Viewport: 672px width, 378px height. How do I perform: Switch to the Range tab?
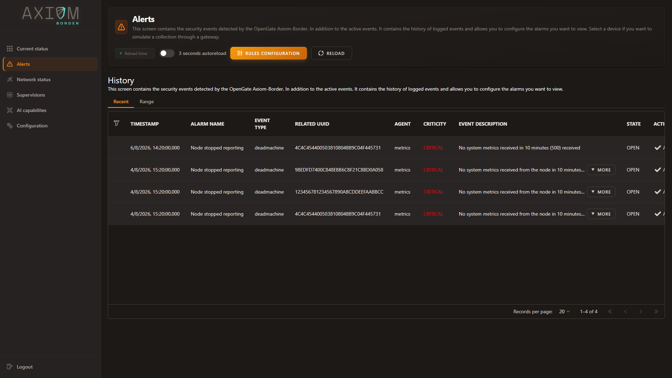tap(147, 101)
